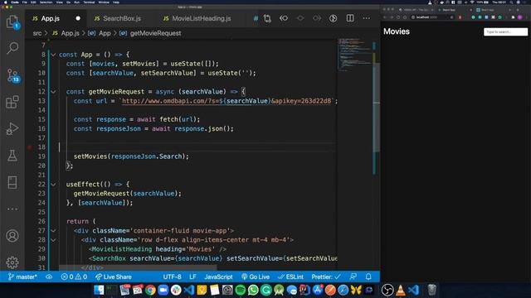Start Live Share from status bar
Viewport: 531px width, 298px height.
[x=114, y=276]
